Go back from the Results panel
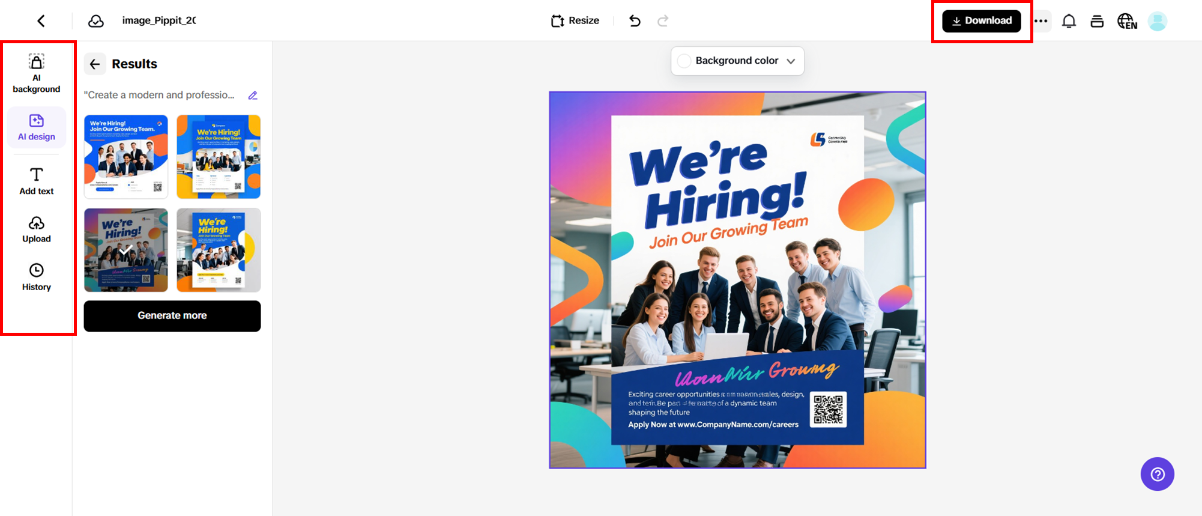The image size is (1202, 516). click(x=95, y=64)
